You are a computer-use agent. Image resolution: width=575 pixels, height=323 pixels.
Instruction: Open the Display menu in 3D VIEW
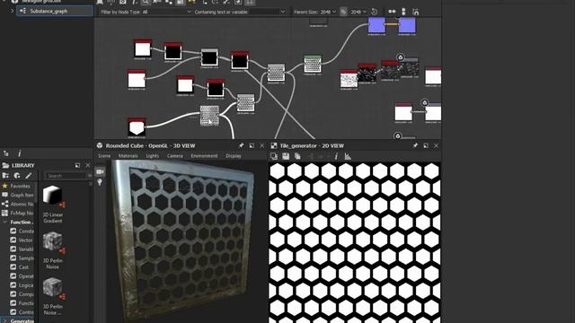point(234,155)
